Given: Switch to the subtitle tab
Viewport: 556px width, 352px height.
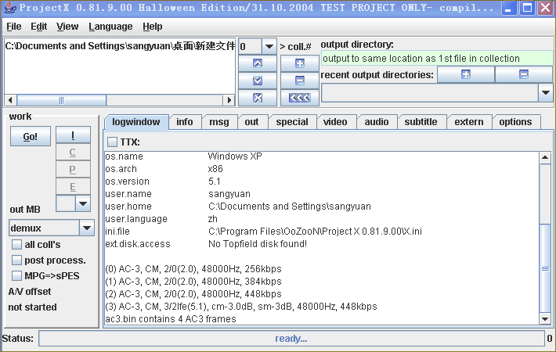Looking at the screenshot, I should [421, 122].
